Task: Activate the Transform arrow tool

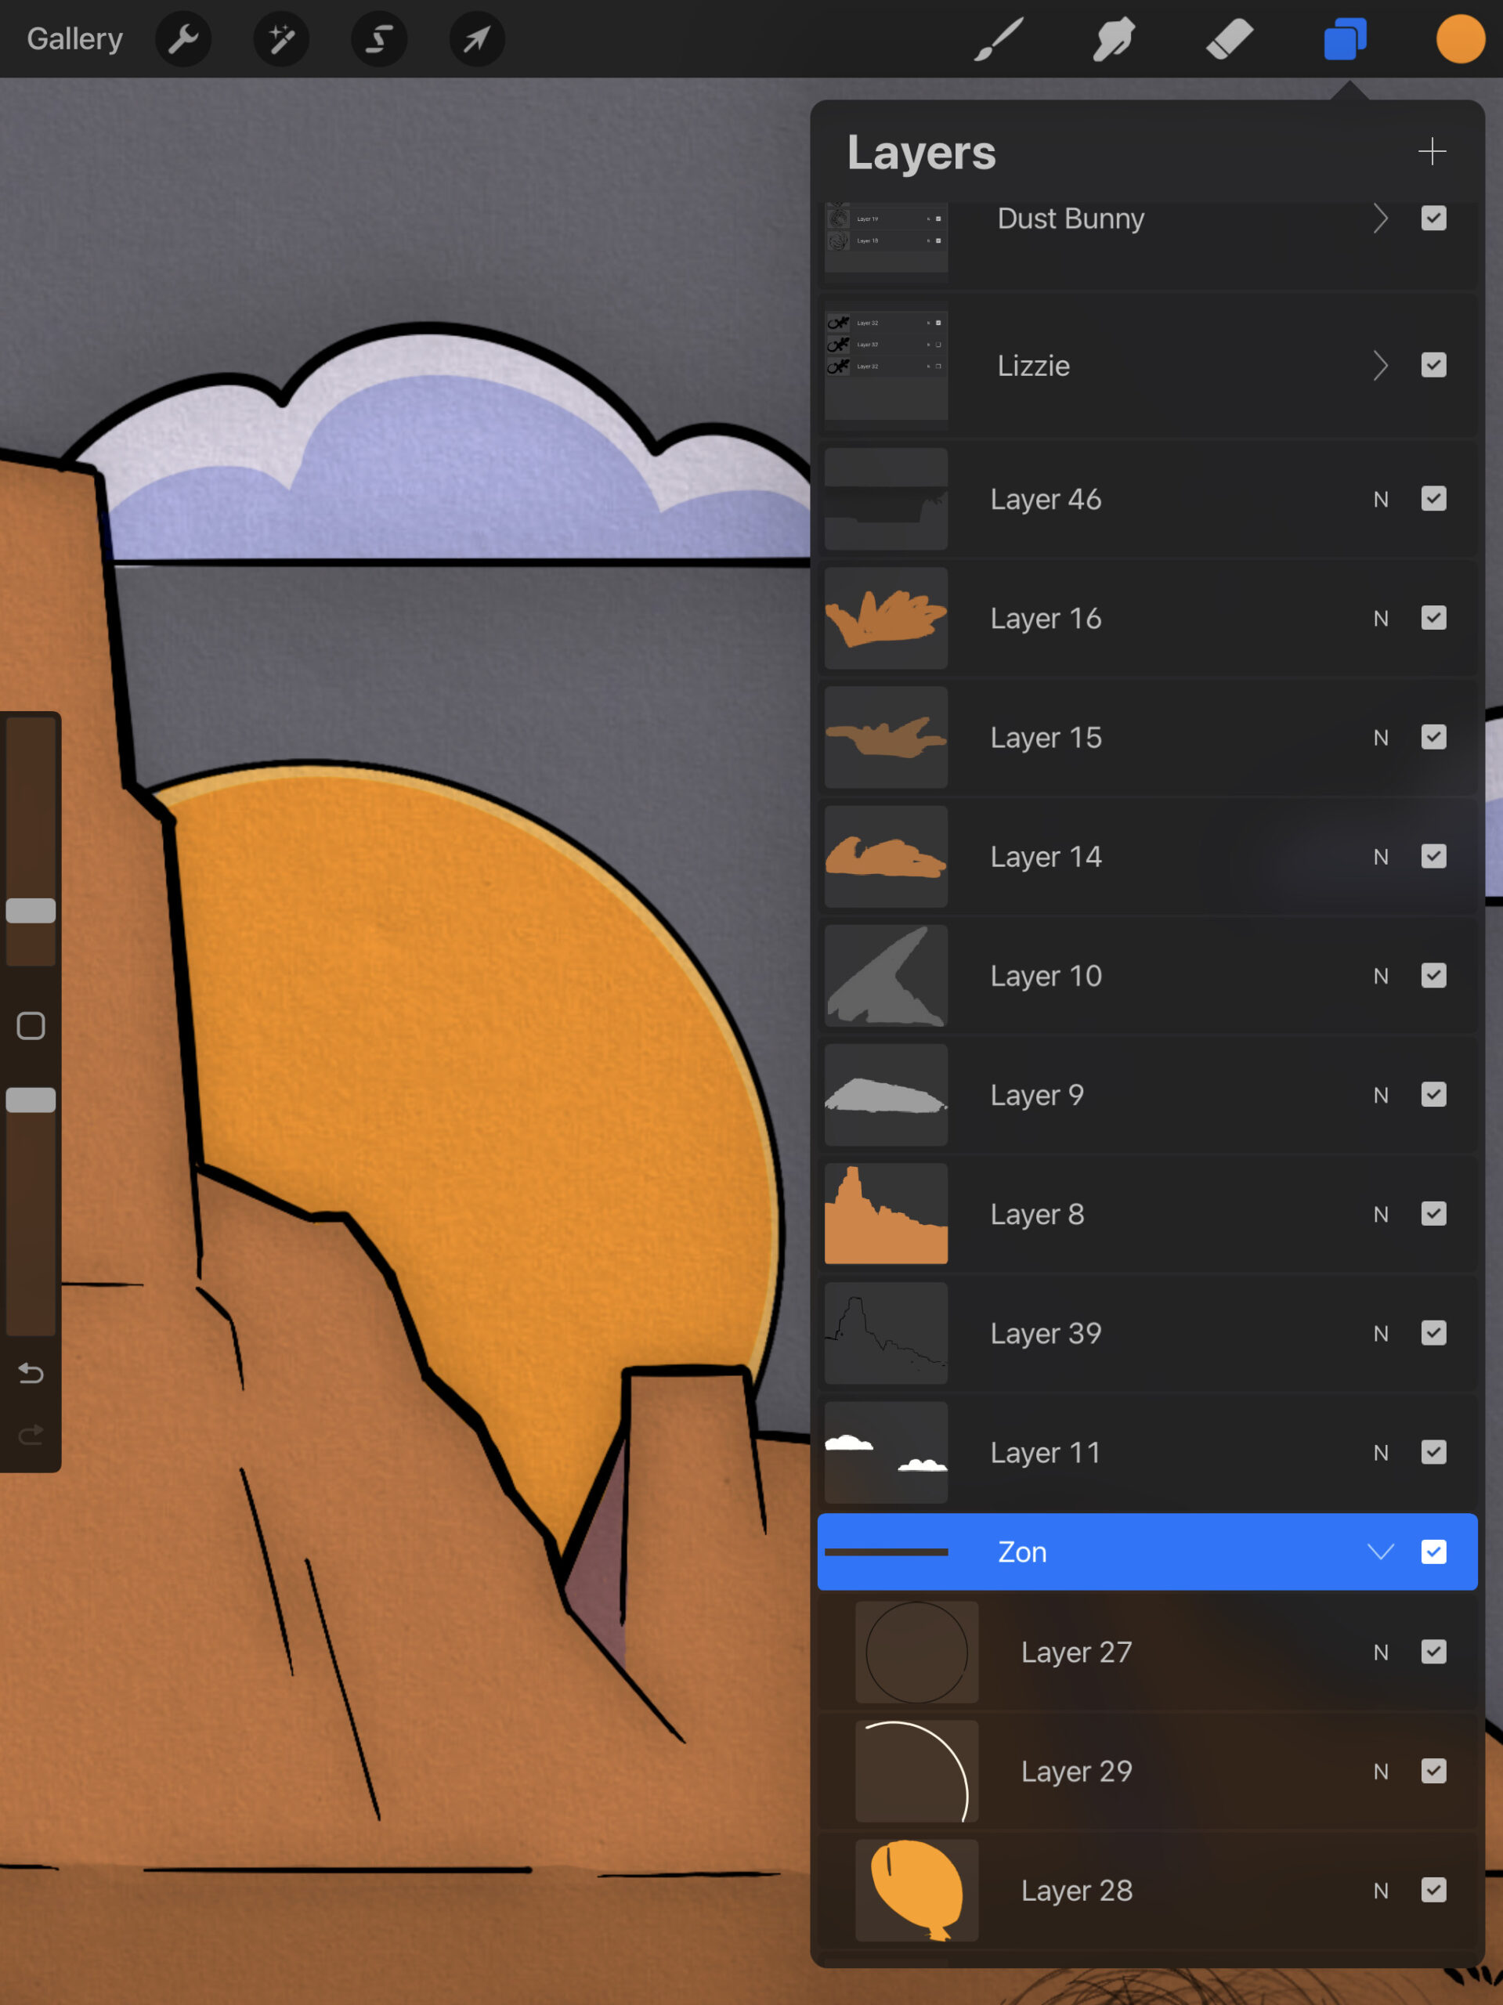Action: coord(477,39)
